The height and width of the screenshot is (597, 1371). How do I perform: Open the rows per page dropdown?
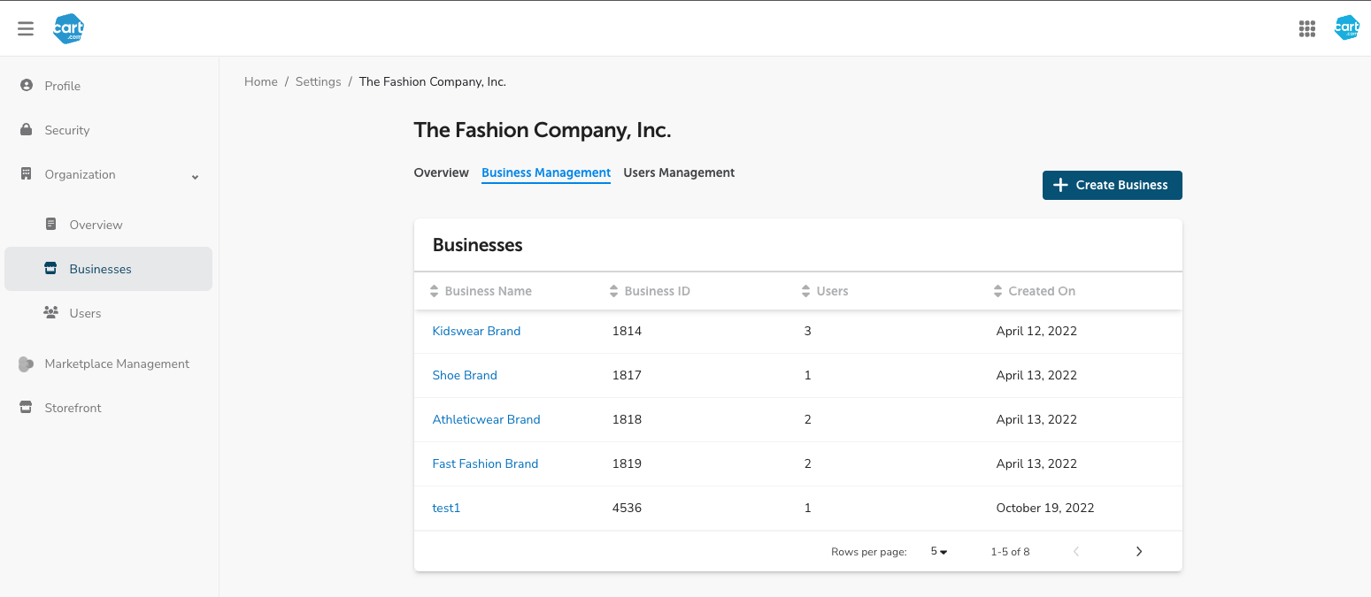pyautogui.click(x=938, y=552)
